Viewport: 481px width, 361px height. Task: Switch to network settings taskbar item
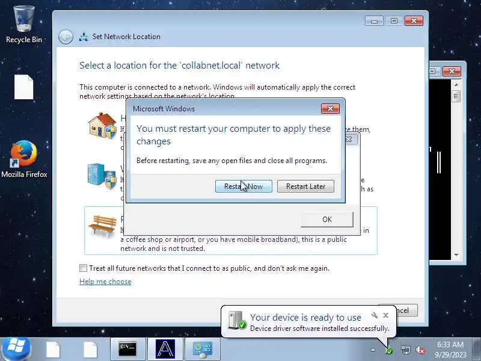pos(203,349)
